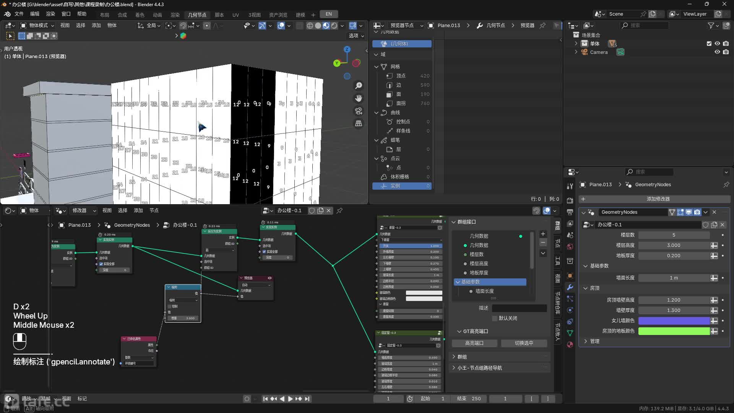
Task: Open the 渲染 menu
Action: pyautogui.click(x=50, y=14)
